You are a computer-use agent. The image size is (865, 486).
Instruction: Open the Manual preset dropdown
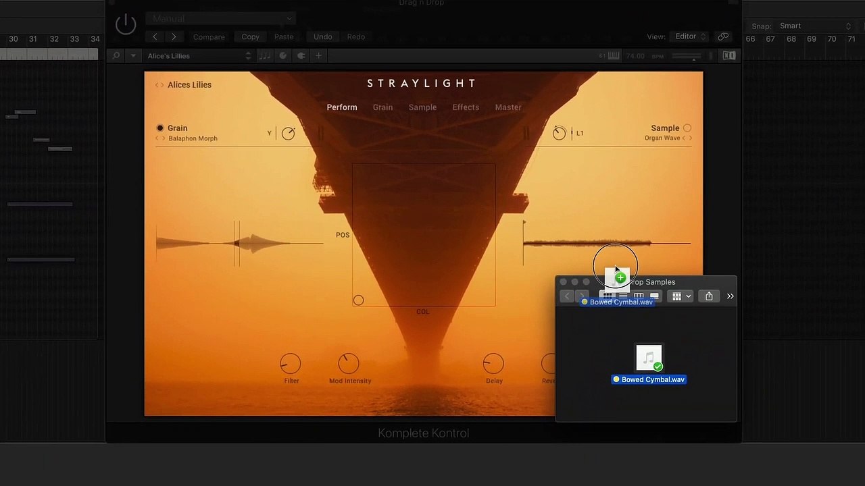[x=222, y=18]
